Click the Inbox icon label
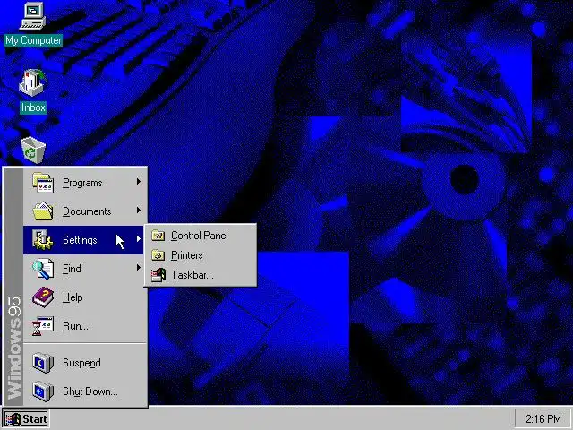This screenshot has width=573, height=430. tap(33, 107)
